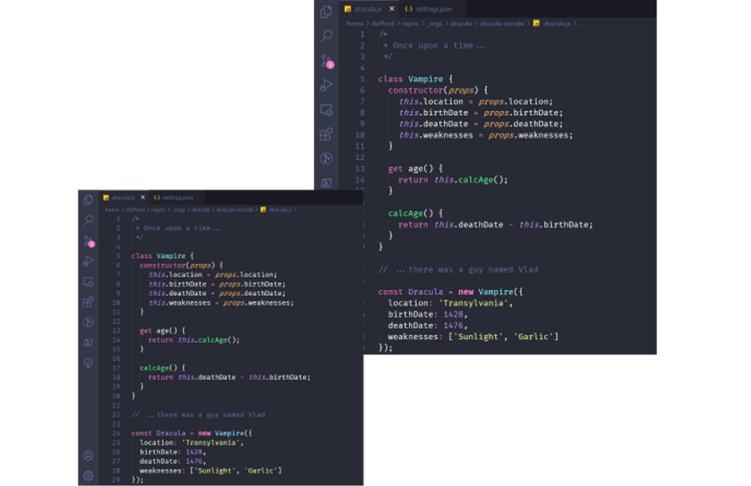Screen dimensions: 751x486
Task: Open Search icon in the upper-right window
Action: (326, 36)
